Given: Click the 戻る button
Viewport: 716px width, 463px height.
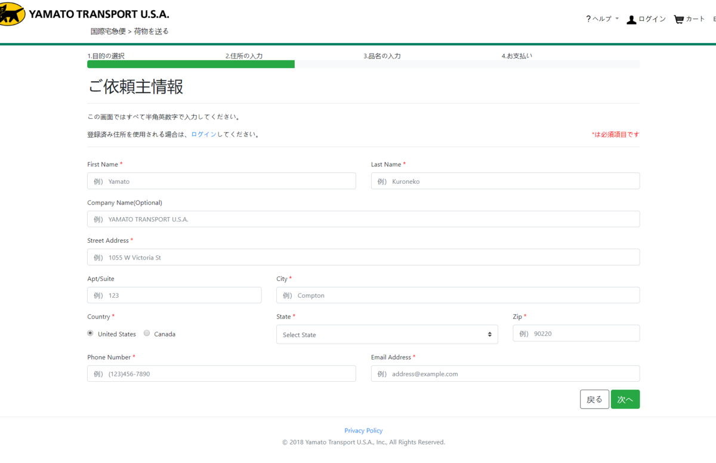Looking at the screenshot, I should (594, 399).
